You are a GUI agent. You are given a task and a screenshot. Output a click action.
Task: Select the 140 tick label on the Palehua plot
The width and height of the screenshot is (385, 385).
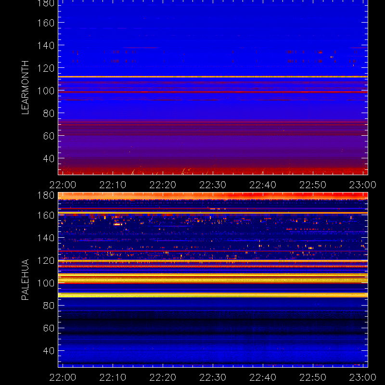pos(46,238)
